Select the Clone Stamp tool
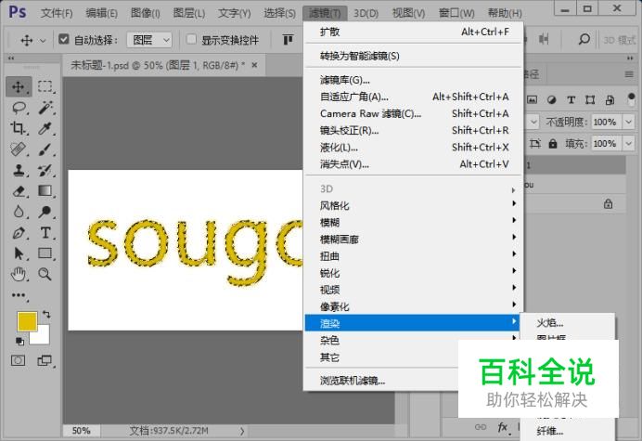 click(18, 170)
